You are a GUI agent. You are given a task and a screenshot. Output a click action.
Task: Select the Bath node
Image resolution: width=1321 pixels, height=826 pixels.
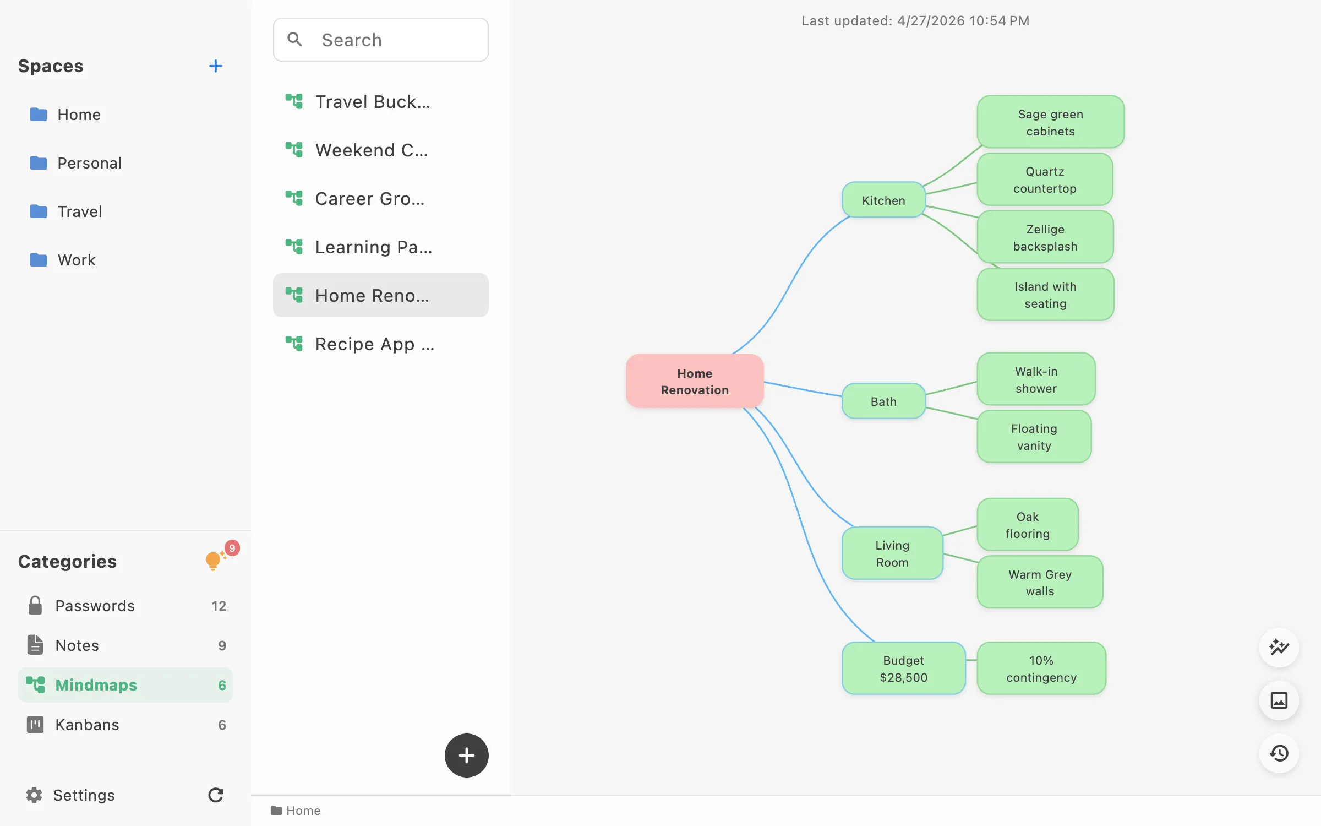coord(883,401)
